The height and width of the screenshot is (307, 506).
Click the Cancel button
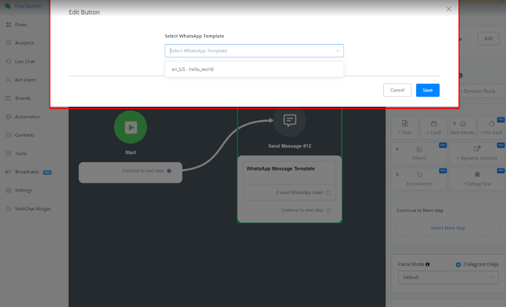397,90
